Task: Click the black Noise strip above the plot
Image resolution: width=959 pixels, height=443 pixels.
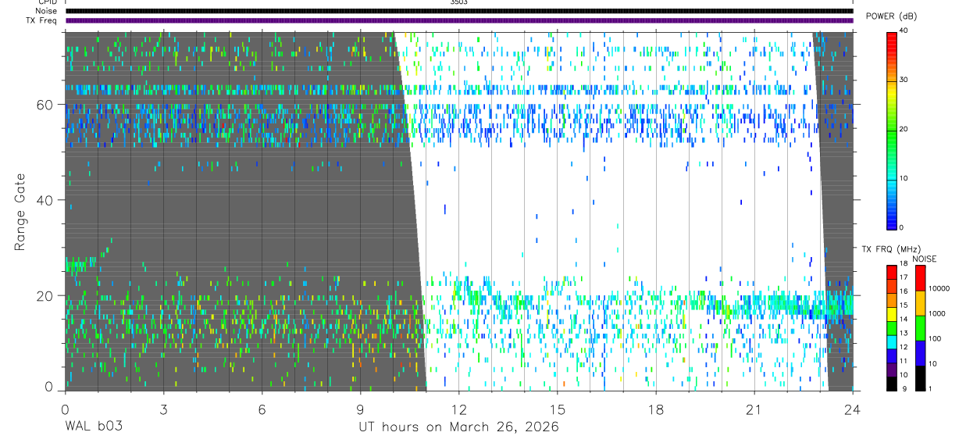Action: [459, 11]
